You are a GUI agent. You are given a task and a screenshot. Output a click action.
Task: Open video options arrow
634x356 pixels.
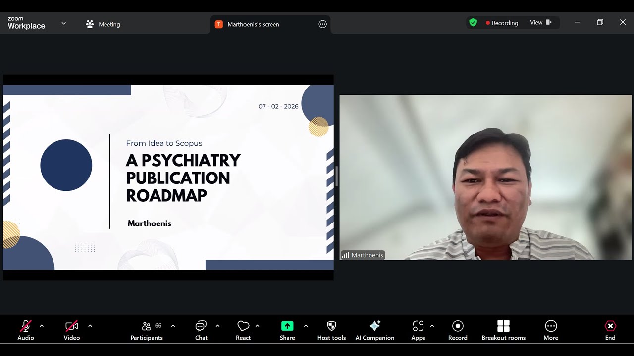(90, 326)
